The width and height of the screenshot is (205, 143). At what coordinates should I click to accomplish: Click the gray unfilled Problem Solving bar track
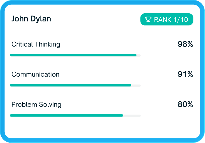[x=132, y=115]
